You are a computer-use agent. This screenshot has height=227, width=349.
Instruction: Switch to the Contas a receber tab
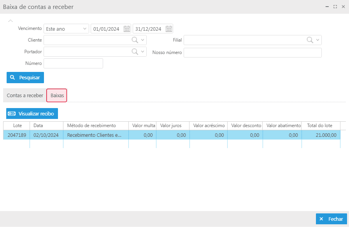tap(25, 96)
